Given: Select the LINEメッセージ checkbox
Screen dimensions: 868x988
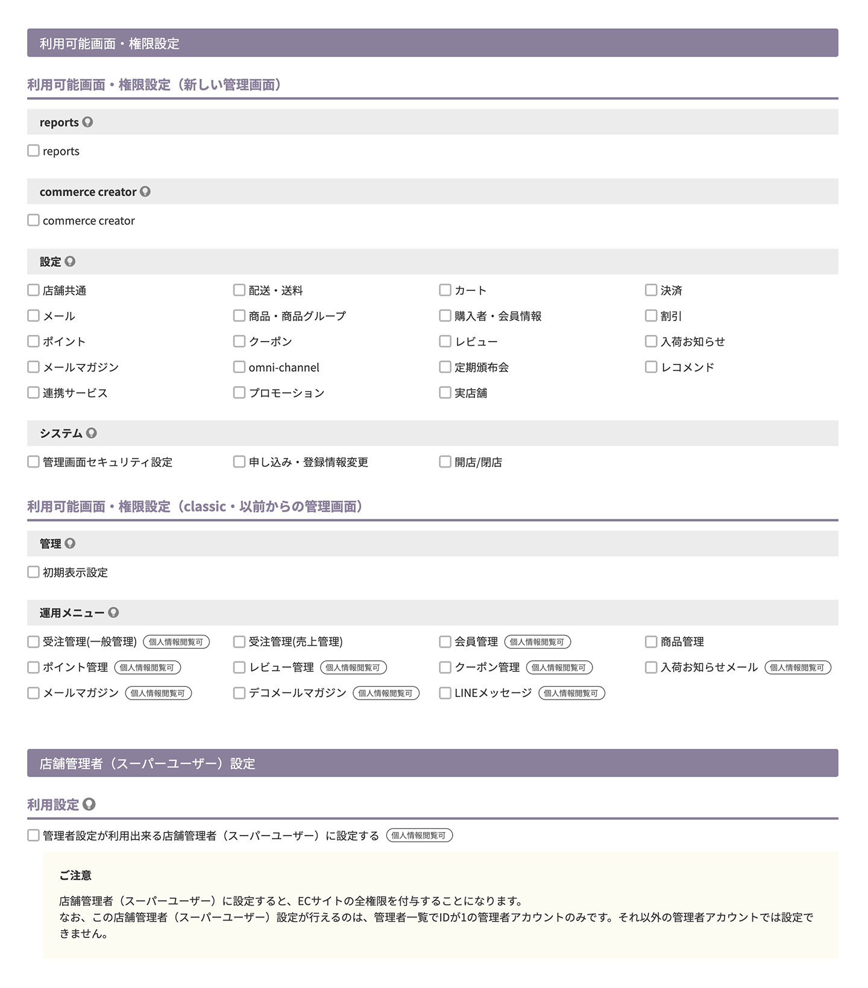Looking at the screenshot, I should (445, 693).
